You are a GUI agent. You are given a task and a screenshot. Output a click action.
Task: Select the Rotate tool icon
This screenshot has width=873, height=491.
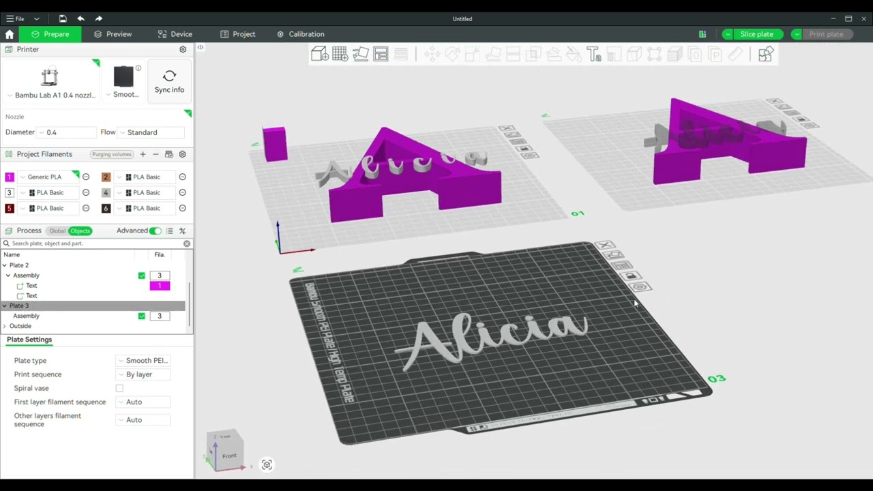(452, 55)
